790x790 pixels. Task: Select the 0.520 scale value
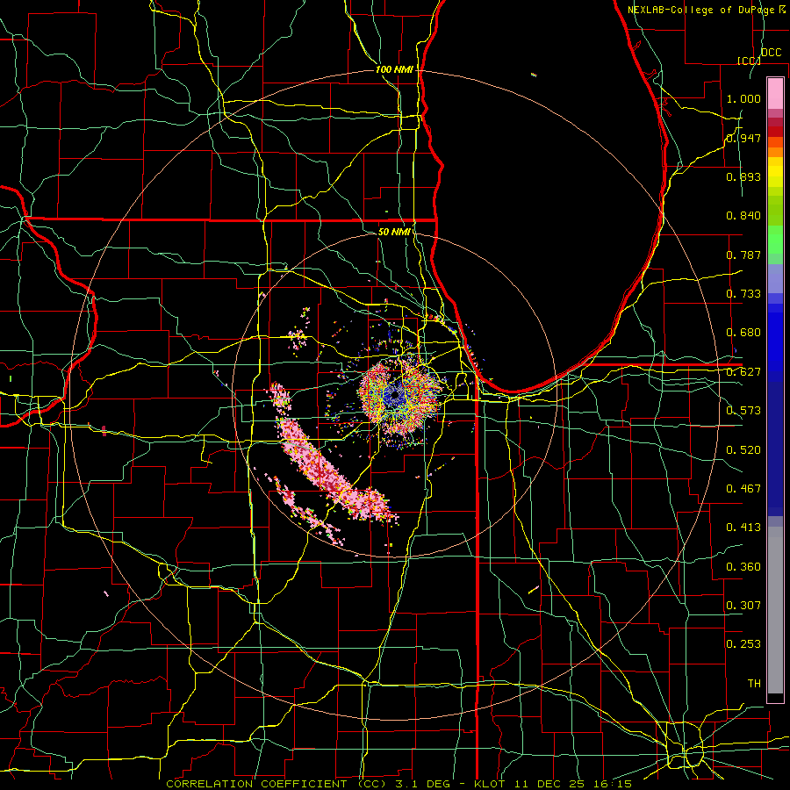743,450
